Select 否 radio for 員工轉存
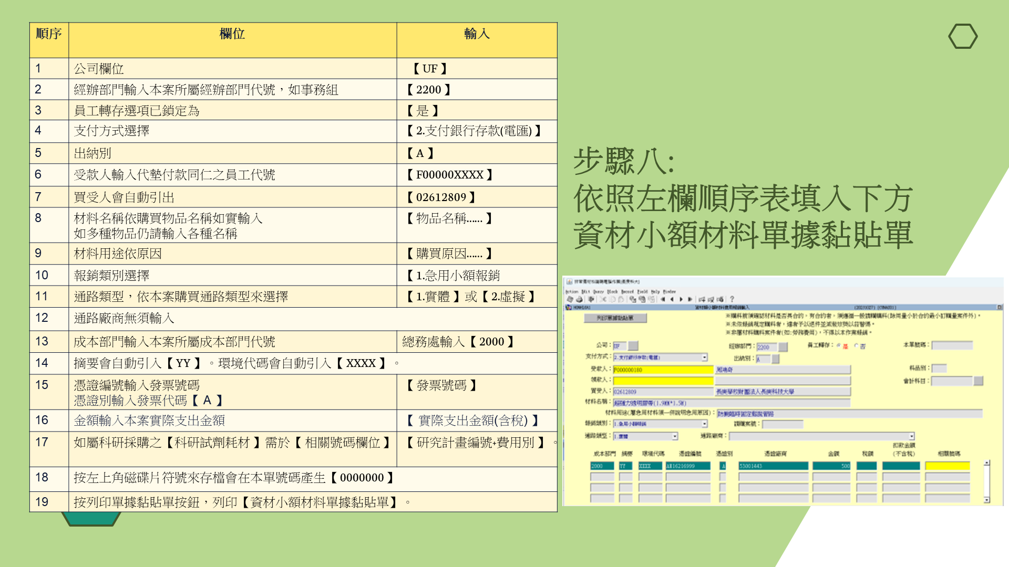Viewport: 1009px width, 567px height. tap(856, 345)
